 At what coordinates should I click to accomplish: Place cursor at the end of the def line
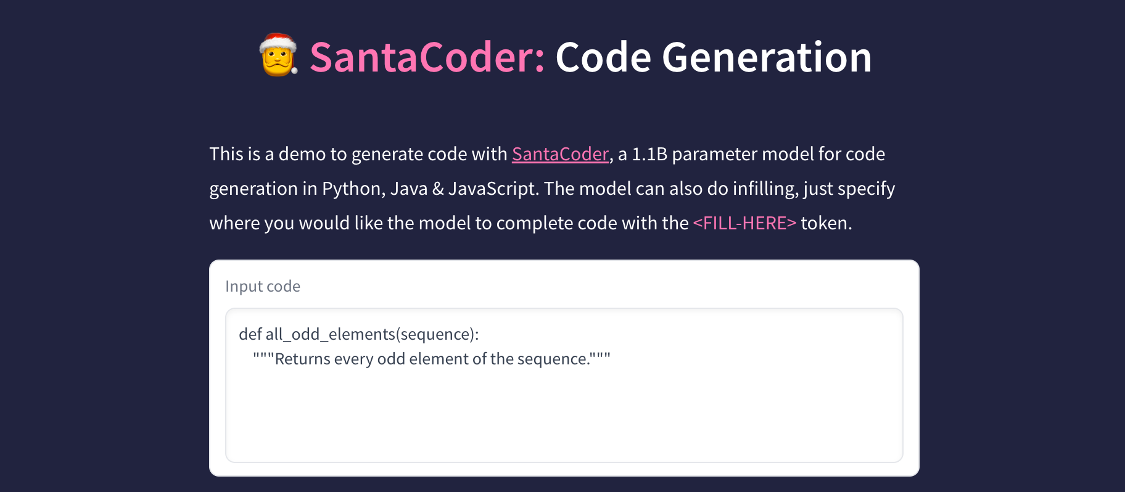tap(481, 334)
